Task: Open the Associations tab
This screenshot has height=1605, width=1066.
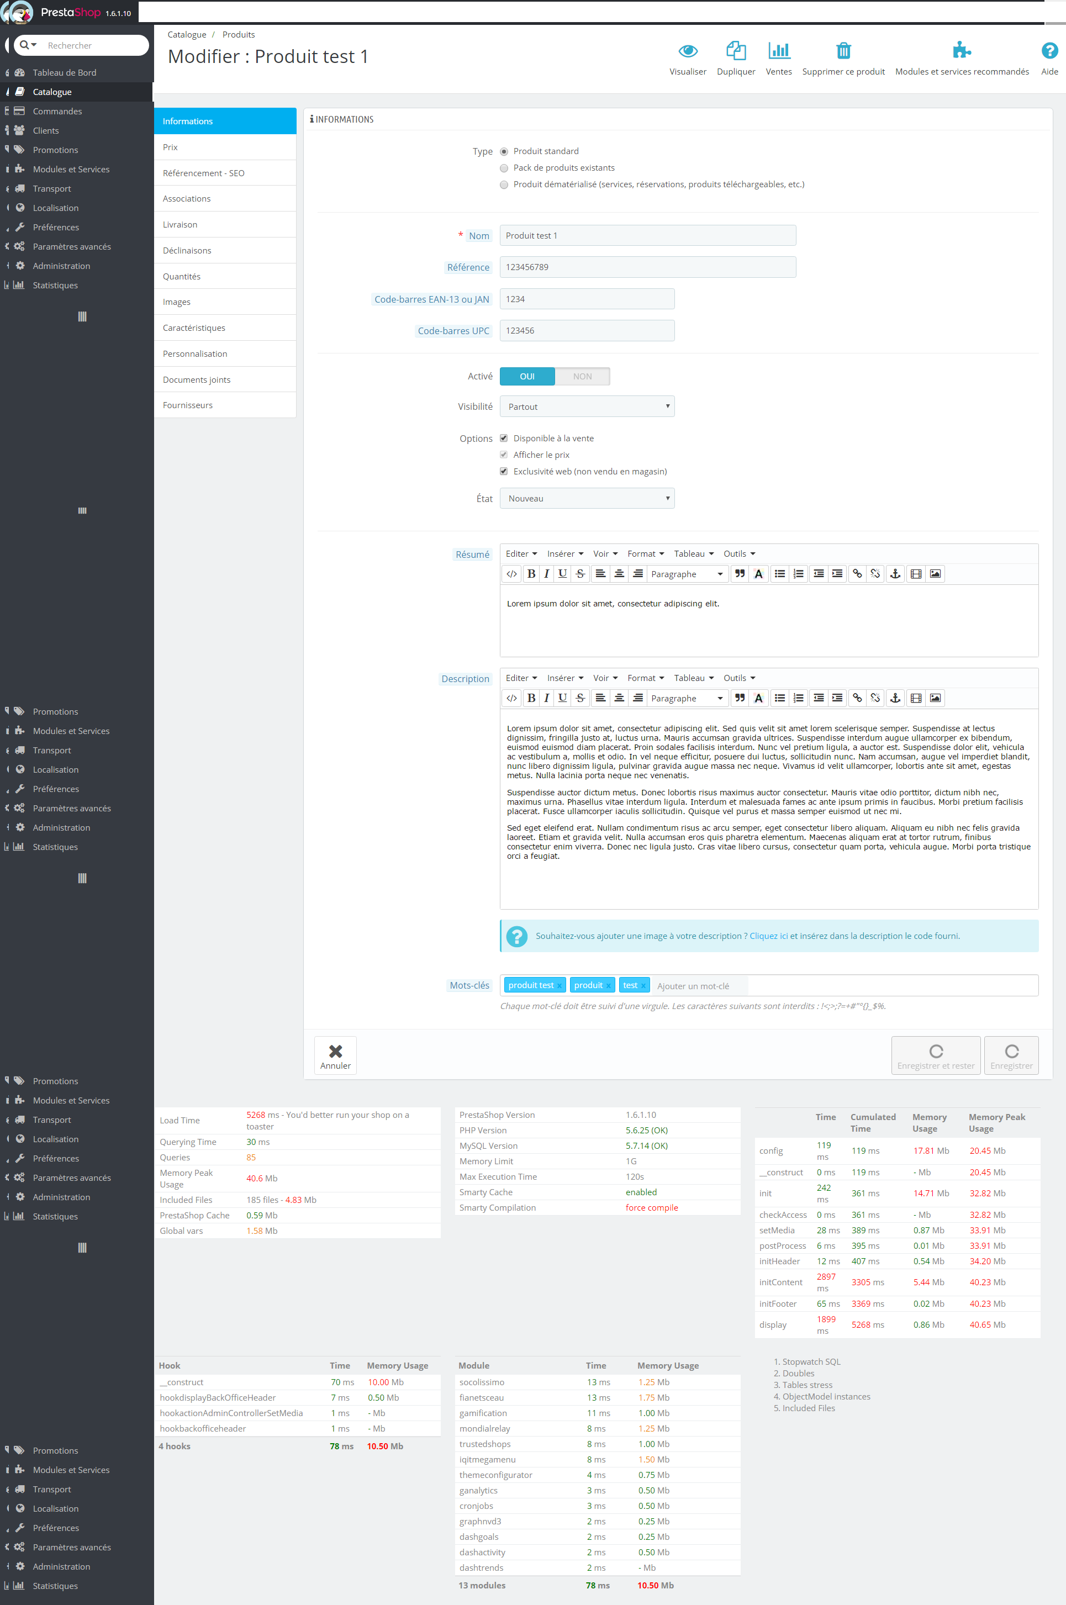Action: click(225, 199)
